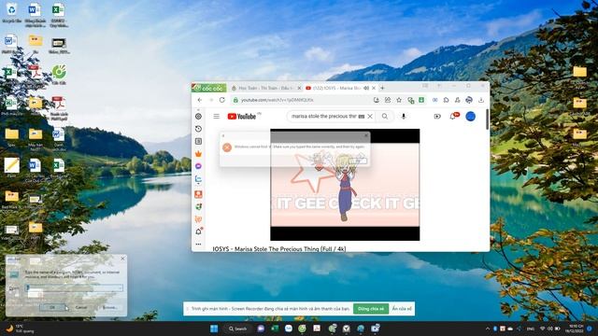The height and width of the screenshot is (336, 598).
Task: Close the IOSYS YouTube tab
Action: click(374, 88)
